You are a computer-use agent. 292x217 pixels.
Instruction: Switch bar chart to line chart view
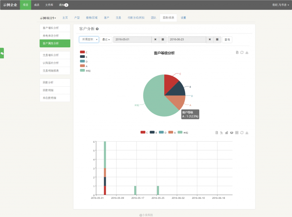pyautogui.click(x=222, y=133)
